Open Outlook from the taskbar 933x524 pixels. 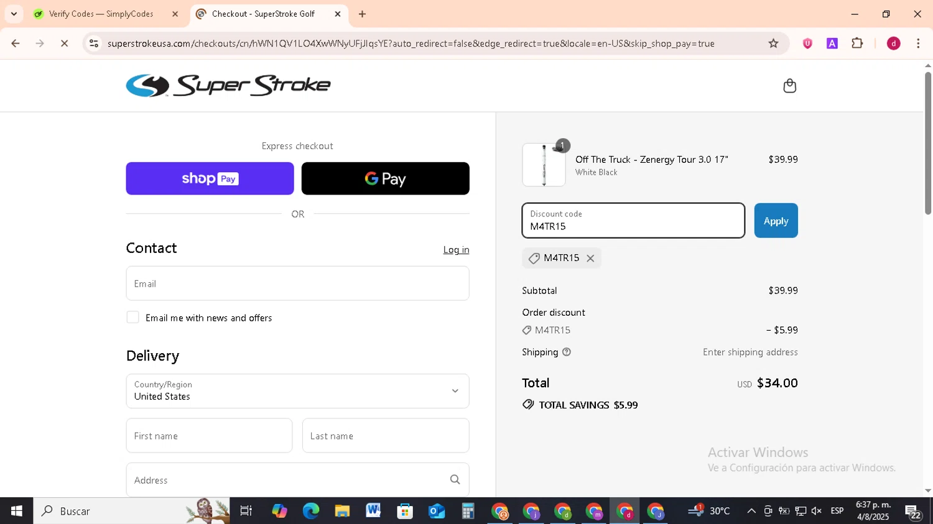click(x=437, y=511)
